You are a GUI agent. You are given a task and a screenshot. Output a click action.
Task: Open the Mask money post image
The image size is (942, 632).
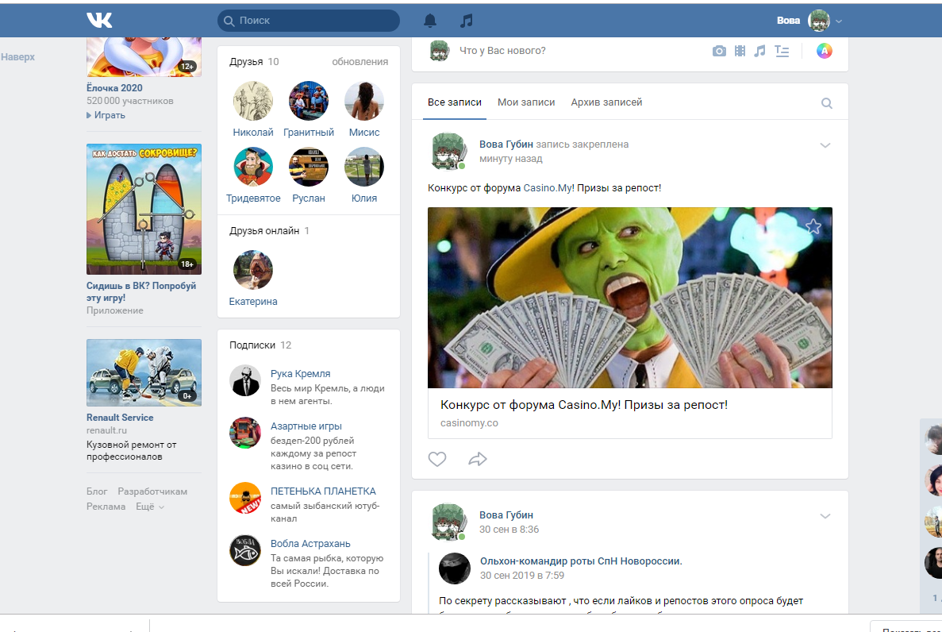coord(629,298)
